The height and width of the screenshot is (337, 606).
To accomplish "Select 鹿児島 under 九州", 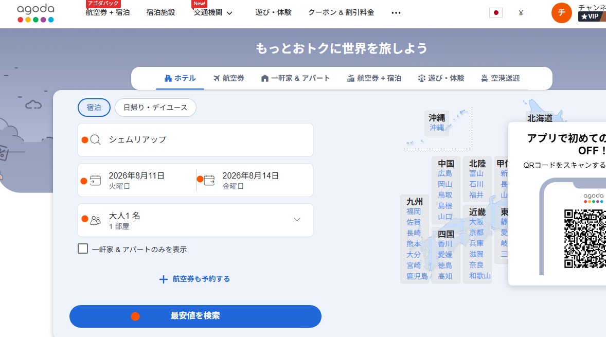I will point(417,276).
